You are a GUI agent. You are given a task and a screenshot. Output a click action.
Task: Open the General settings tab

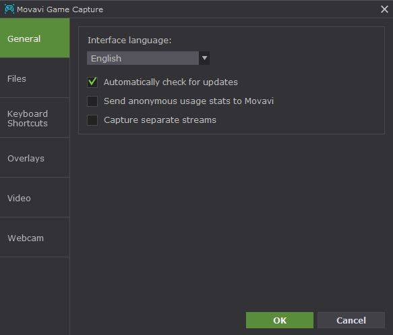click(34, 38)
